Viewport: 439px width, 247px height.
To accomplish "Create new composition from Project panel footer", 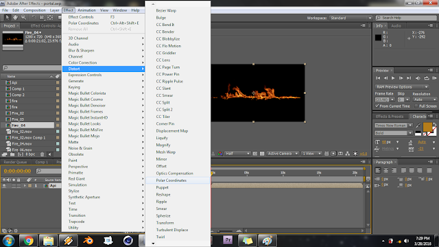I will [21, 154].
